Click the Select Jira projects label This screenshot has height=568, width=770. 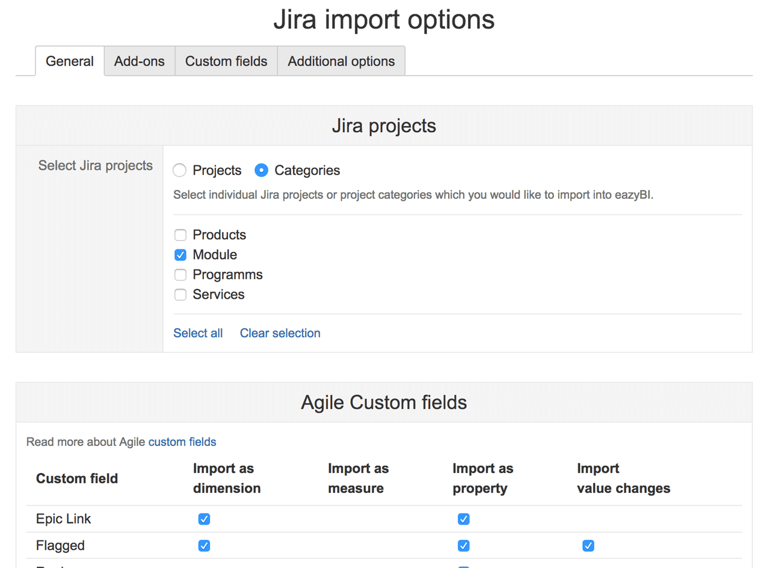coord(96,165)
